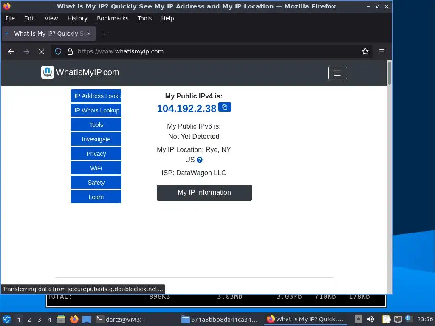This screenshot has height=326, width=435.
Task: Bookmark this page with the star icon
Action: [x=365, y=51]
